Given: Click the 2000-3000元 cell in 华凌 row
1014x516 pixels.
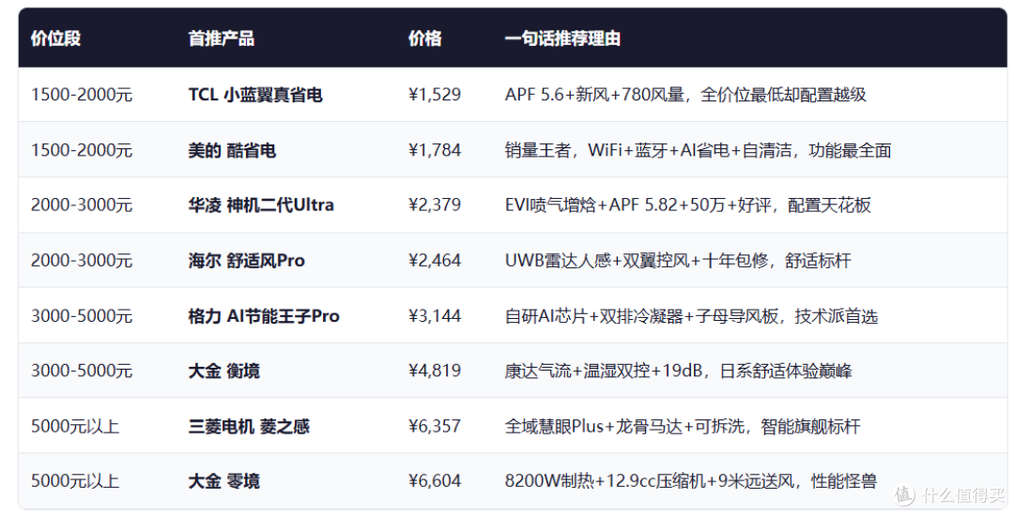Looking at the screenshot, I should point(82,205).
